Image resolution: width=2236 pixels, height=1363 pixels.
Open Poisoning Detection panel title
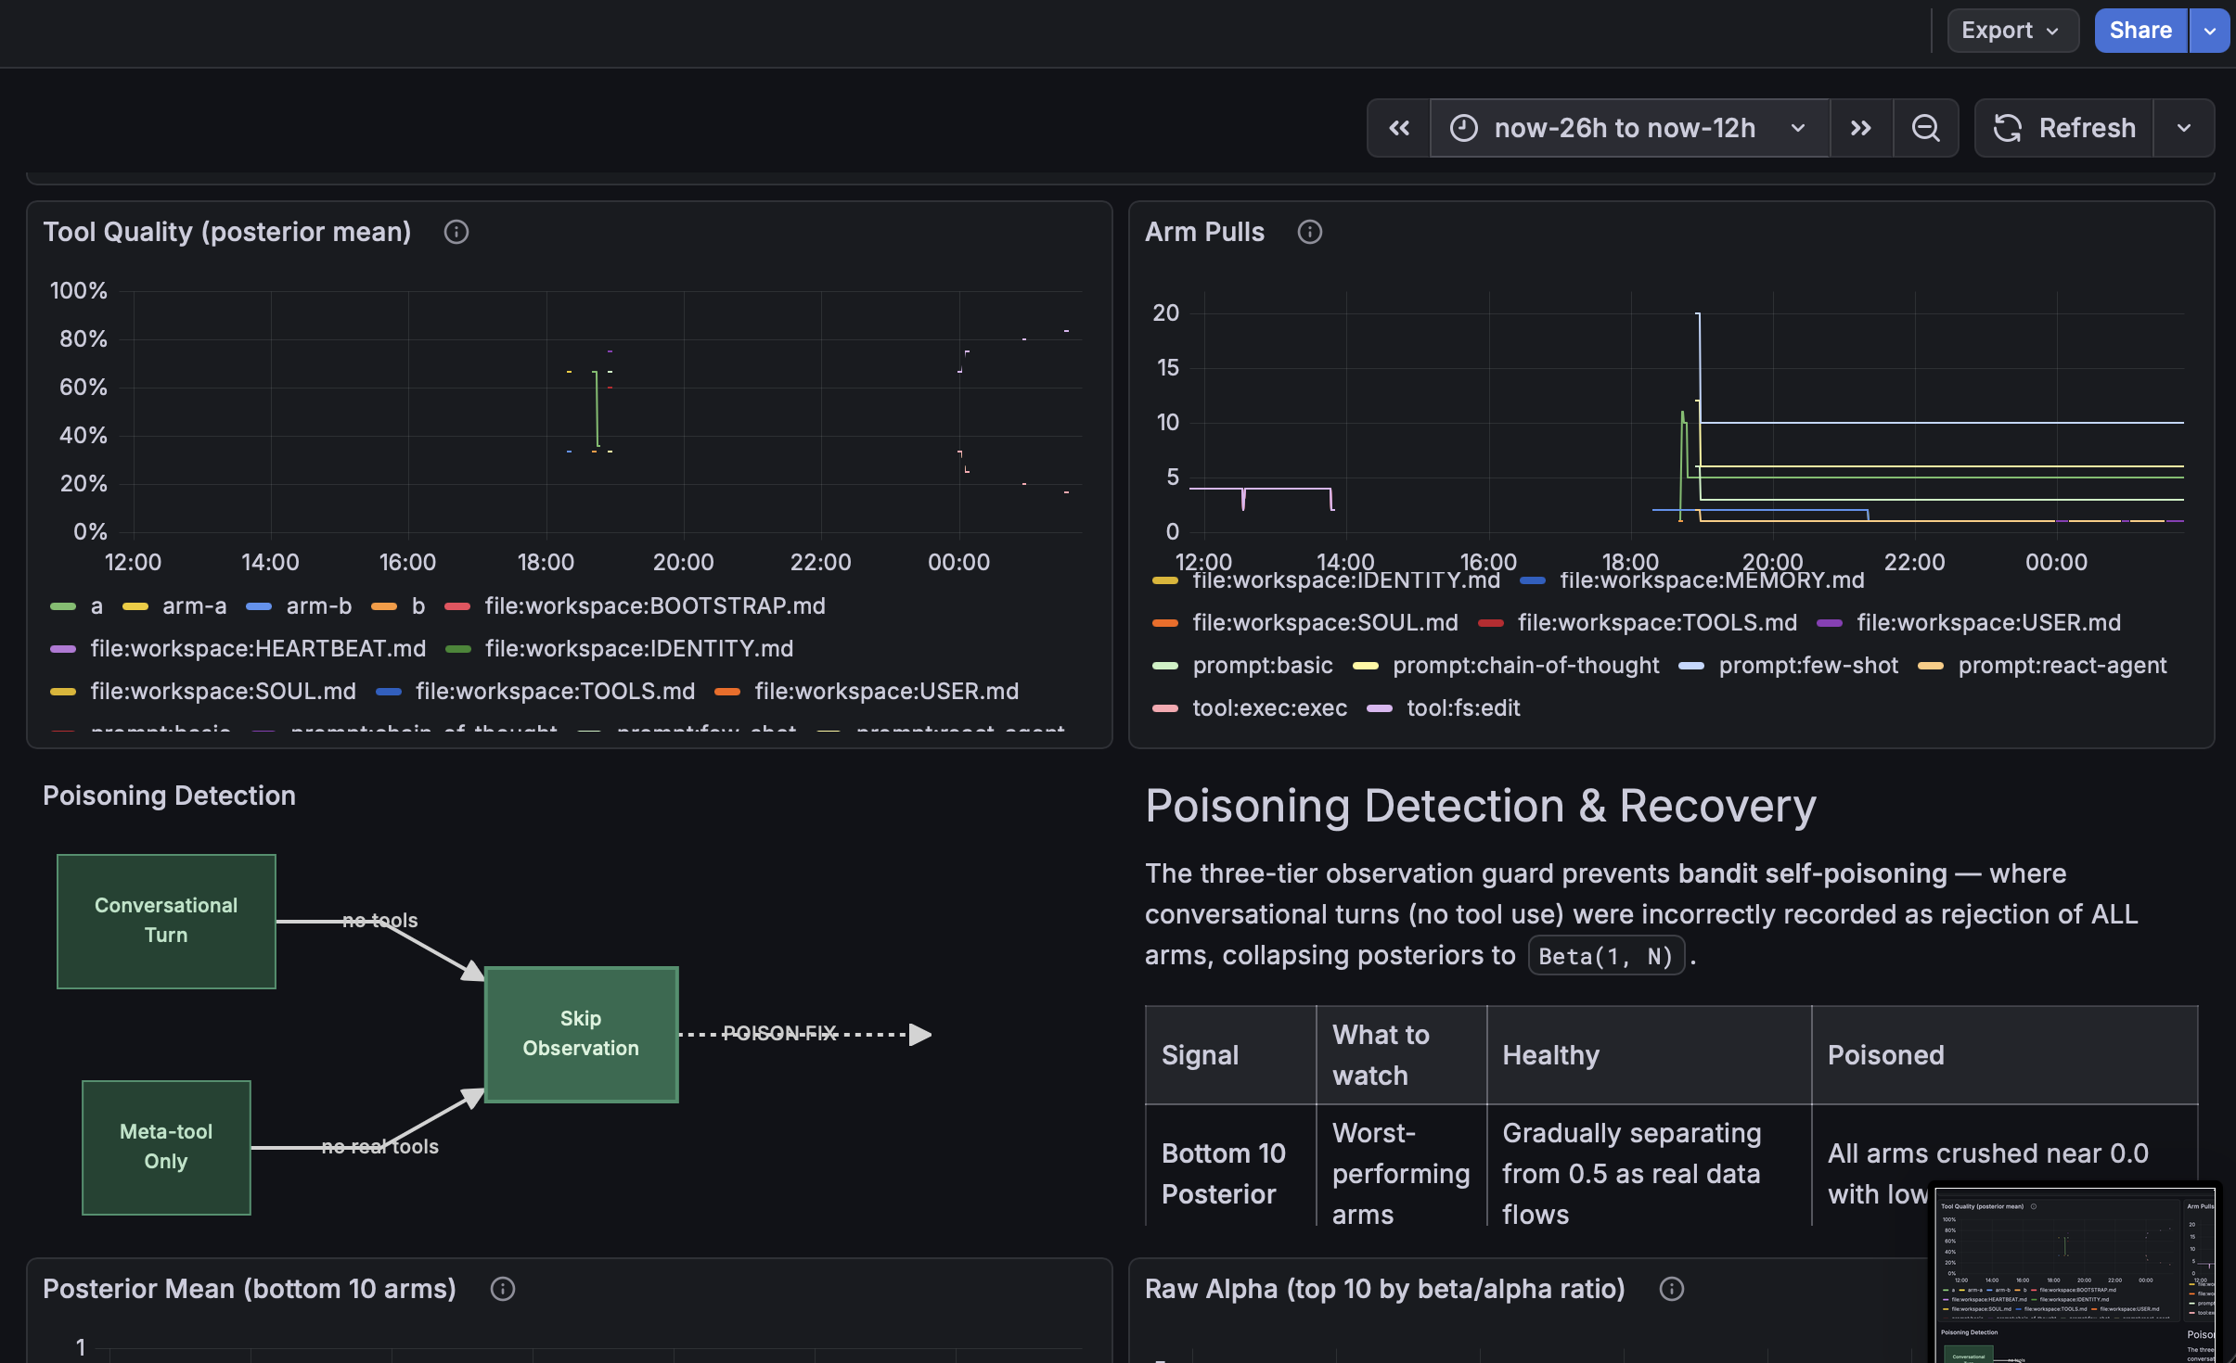coord(169,796)
